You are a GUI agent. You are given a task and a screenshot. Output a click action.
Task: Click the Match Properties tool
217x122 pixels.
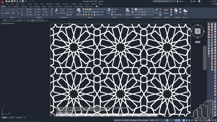pos(127,12)
